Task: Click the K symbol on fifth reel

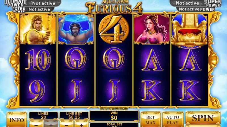Action: [190, 91]
